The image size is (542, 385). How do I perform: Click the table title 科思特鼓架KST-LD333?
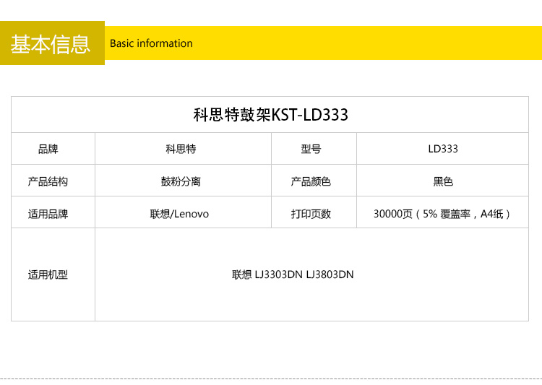coord(270,115)
